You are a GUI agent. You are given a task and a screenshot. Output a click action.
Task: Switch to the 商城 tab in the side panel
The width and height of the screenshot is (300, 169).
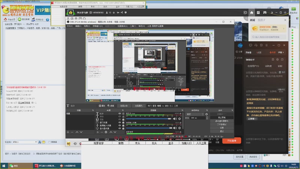pyautogui.click(x=252, y=20)
